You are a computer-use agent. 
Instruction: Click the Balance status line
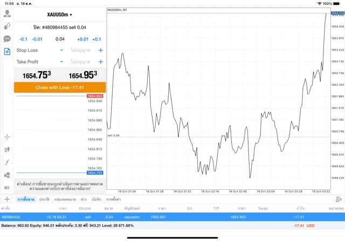click(67, 225)
